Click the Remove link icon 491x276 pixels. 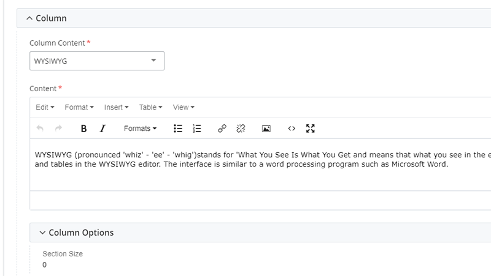pyautogui.click(x=241, y=129)
